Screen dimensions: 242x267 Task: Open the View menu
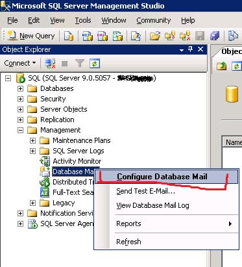(x=57, y=20)
